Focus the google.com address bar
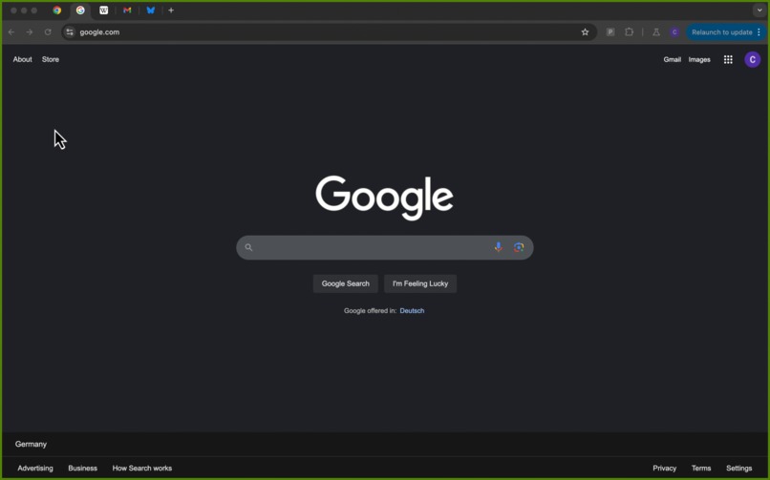Image resolution: width=770 pixels, height=480 pixels. [329, 32]
